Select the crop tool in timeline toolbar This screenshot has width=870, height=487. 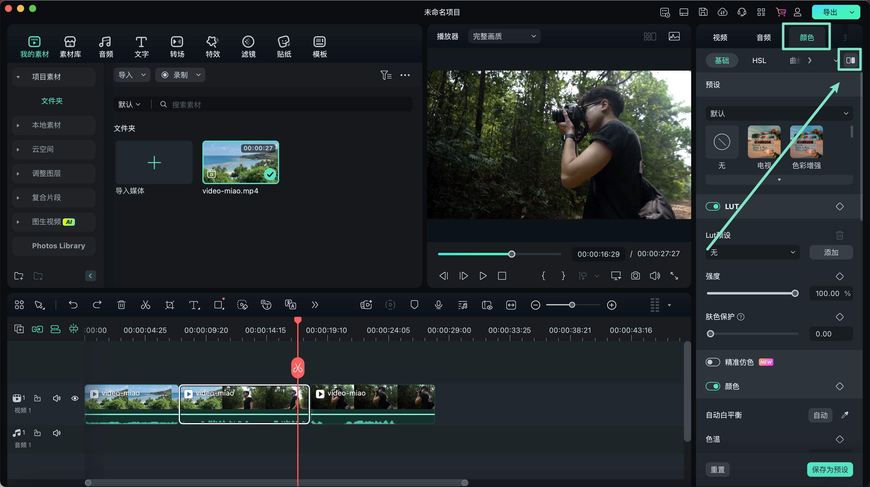click(169, 305)
